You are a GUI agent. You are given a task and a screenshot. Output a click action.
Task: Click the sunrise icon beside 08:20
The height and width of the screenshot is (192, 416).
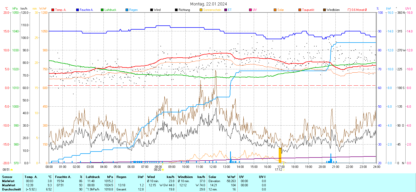163,170
